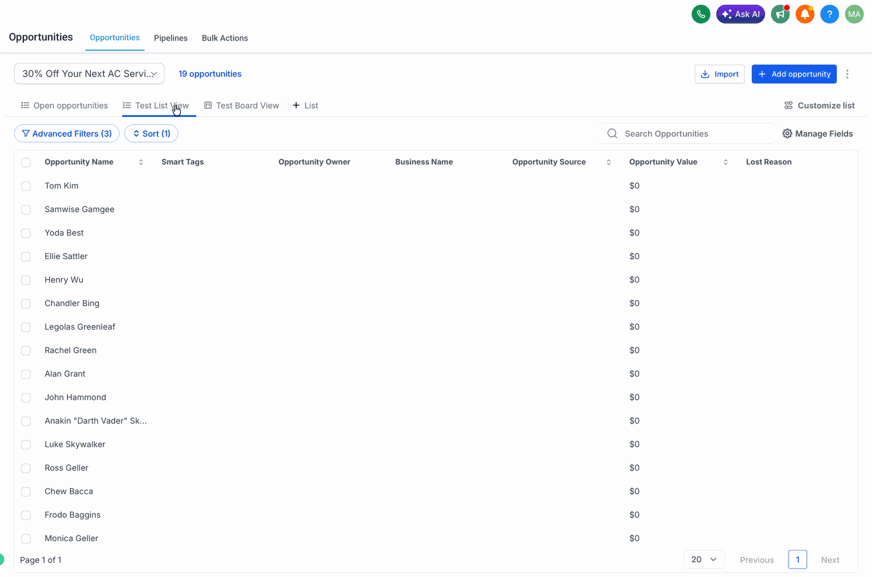Image resolution: width=872 pixels, height=577 pixels.
Task: Check the Tom Kim row checkbox
Action: [26, 186]
